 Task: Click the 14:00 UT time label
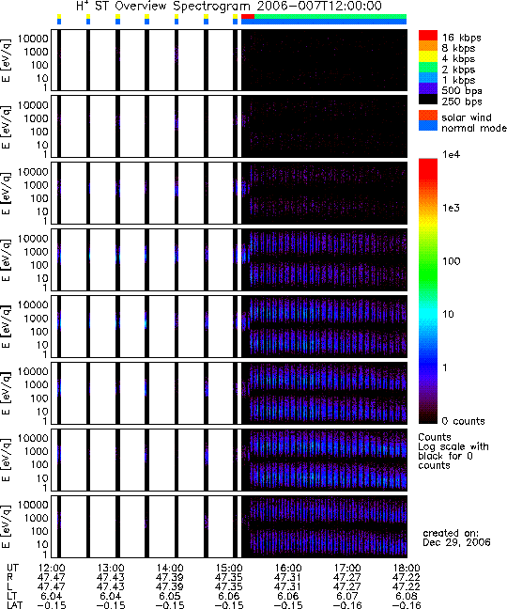coord(170,569)
